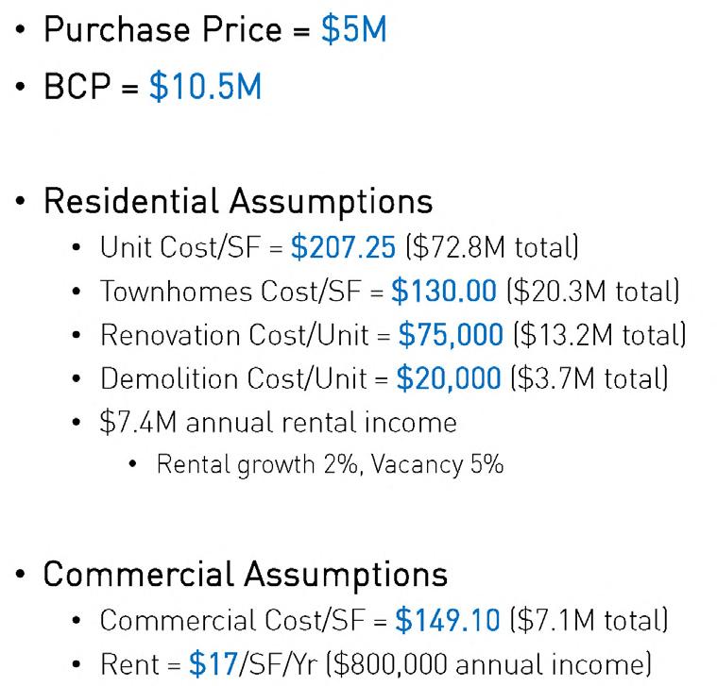Select the $207.25 unit cost value
The image size is (717, 686).
pos(343,247)
